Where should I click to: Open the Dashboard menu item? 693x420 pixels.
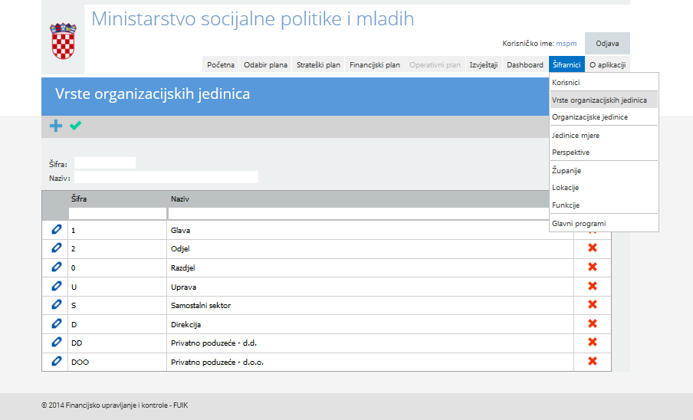coord(525,64)
